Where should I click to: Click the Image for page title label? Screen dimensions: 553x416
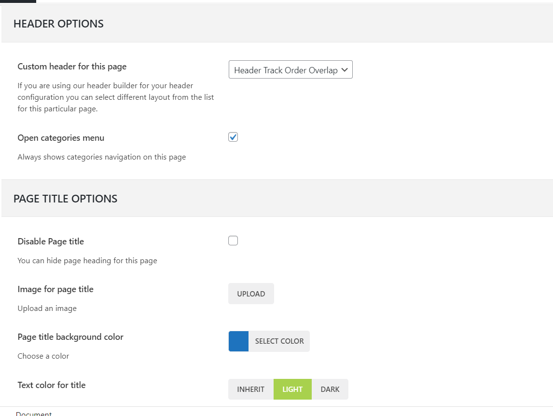tap(55, 289)
